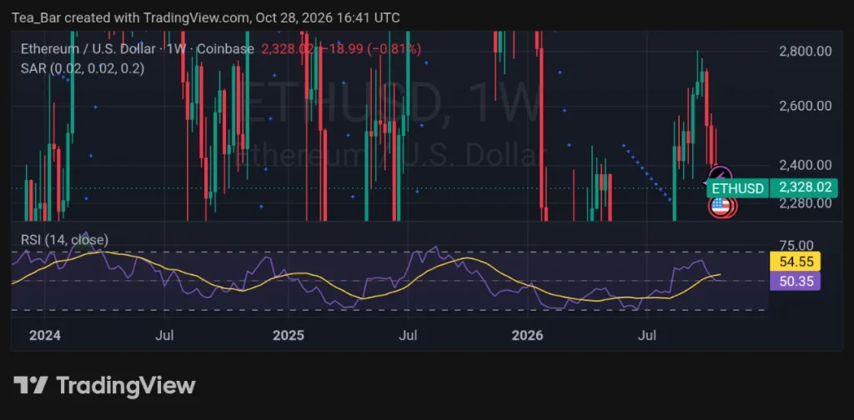Click the 2,600.00 price axis label
The image size is (854, 420).
point(806,106)
